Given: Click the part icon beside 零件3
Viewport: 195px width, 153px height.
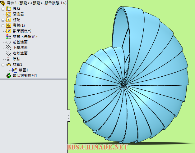Looking at the screenshot, I should pos(3,3).
